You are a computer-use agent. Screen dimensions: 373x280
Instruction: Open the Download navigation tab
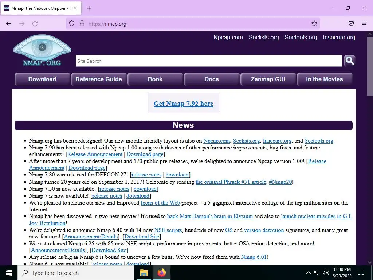[x=42, y=79]
